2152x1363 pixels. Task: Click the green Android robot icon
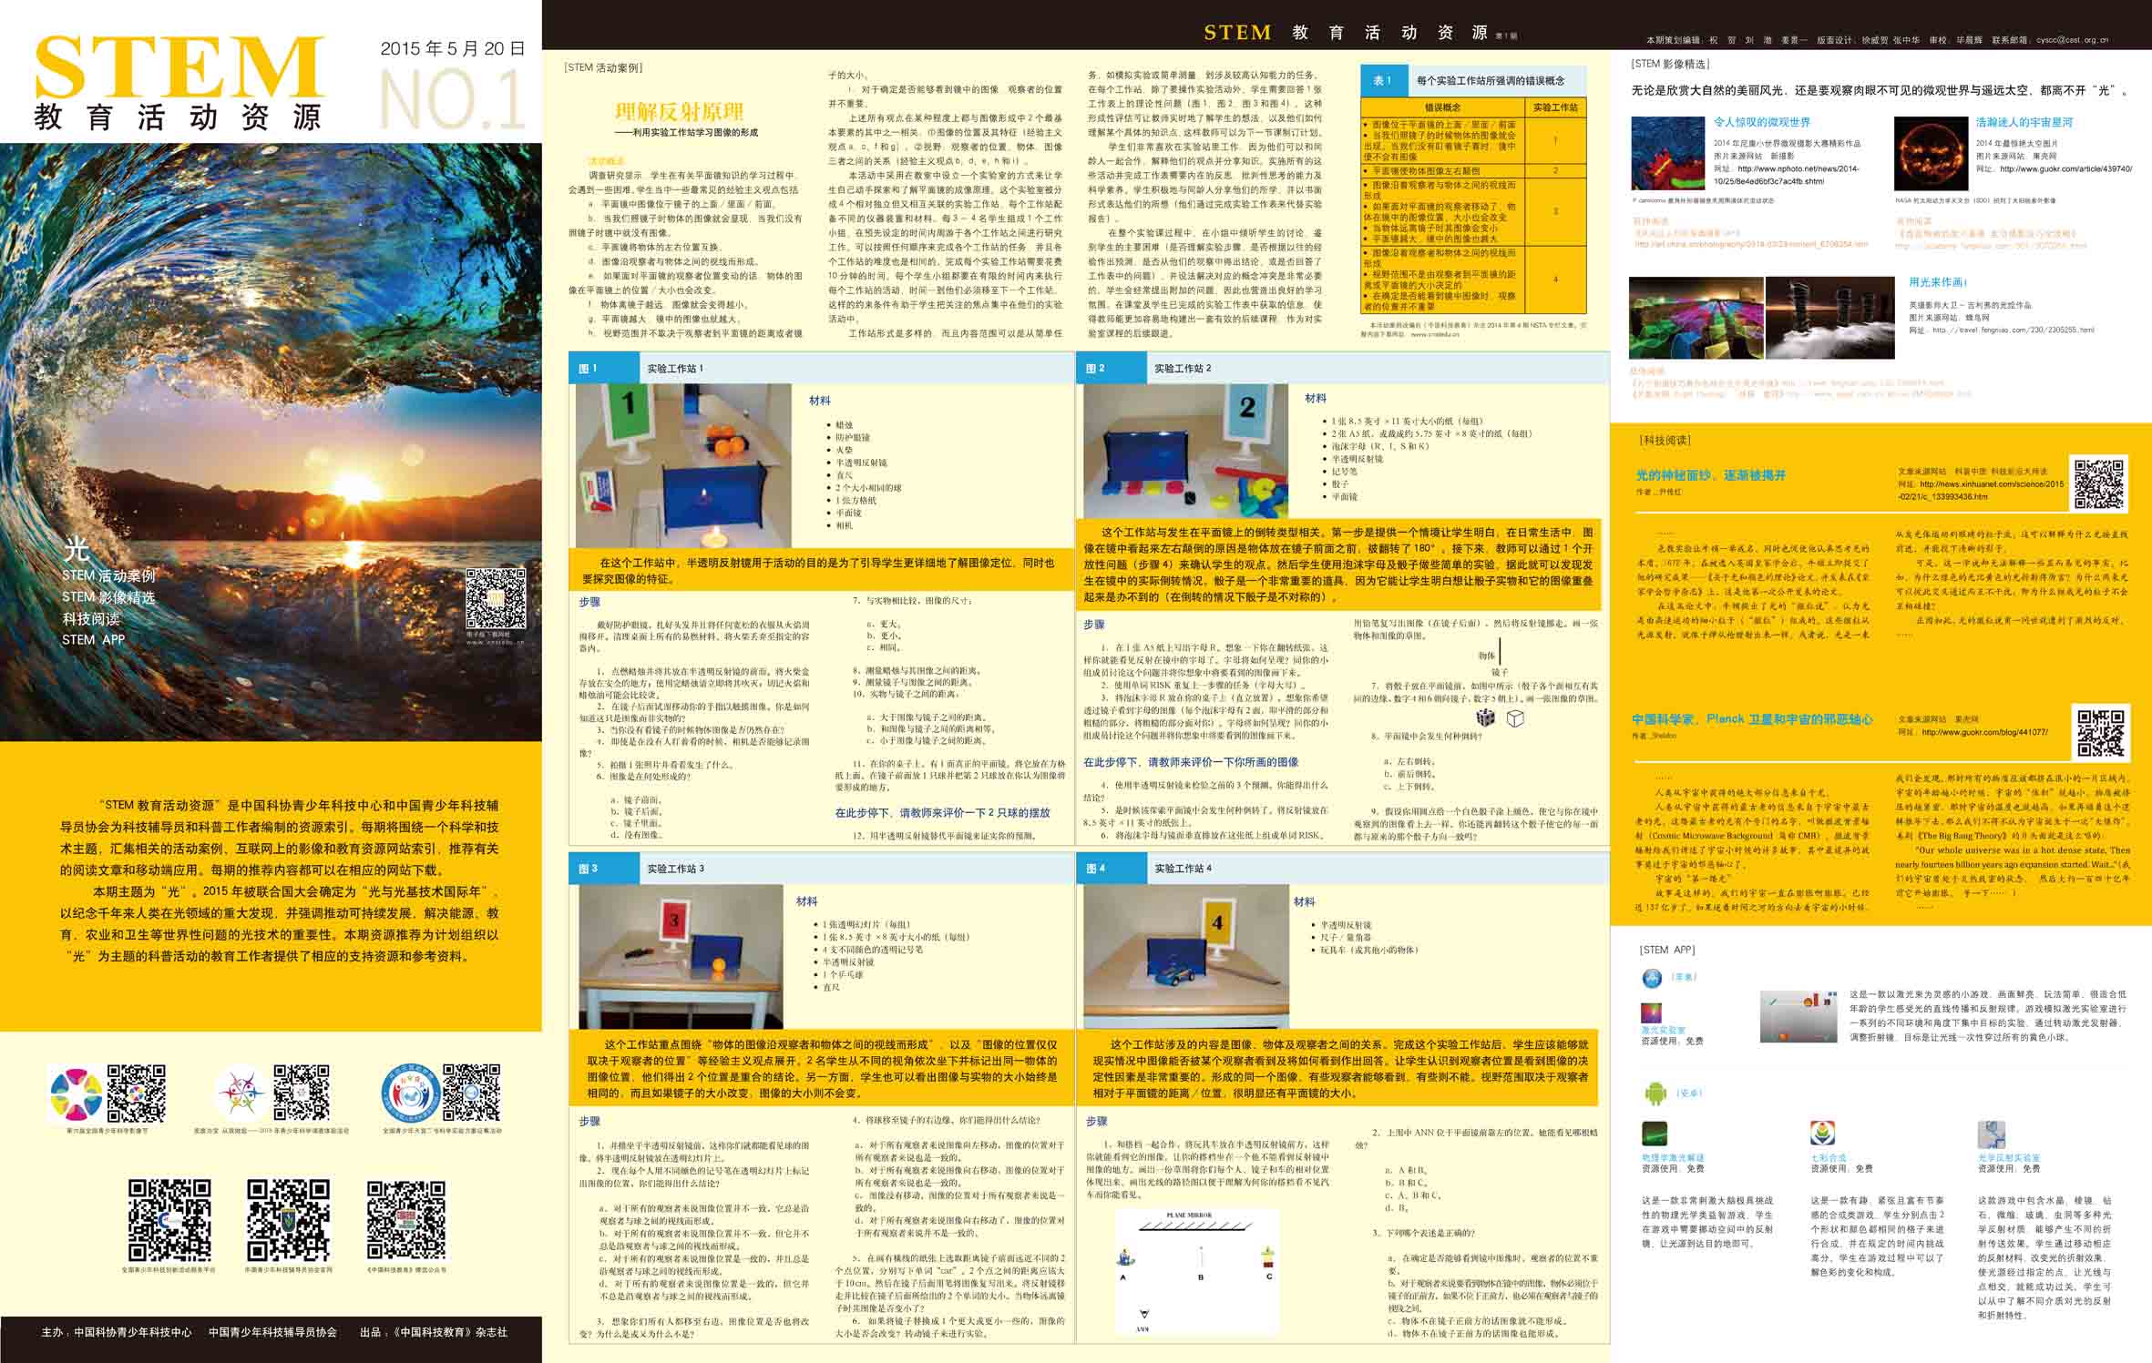(x=1655, y=1093)
